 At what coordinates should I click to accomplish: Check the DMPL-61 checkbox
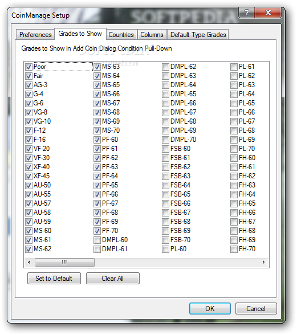tap(97, 249)
